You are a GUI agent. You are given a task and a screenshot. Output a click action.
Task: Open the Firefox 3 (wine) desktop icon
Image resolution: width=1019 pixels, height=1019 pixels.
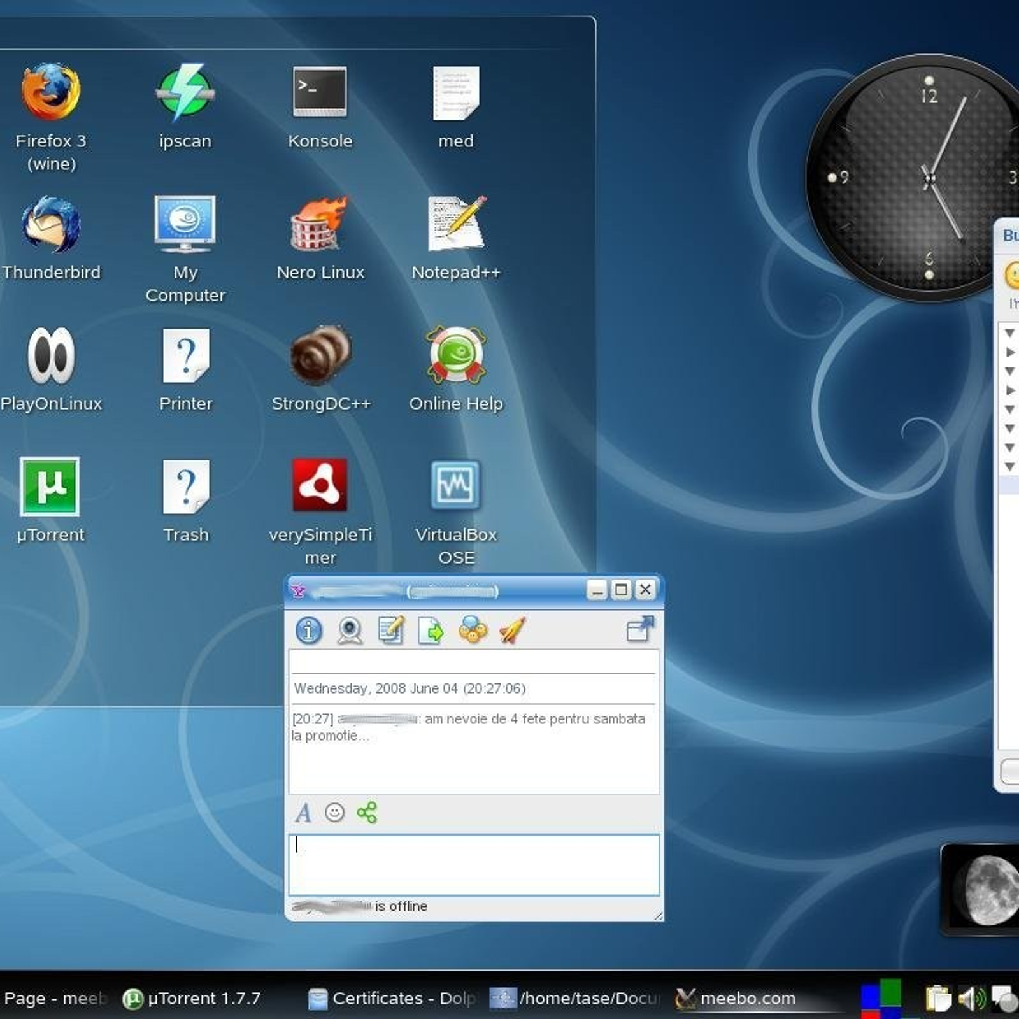51,92
